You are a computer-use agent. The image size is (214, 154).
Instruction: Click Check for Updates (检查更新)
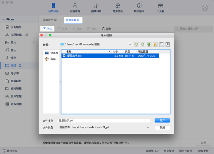[x=203, y=151]
